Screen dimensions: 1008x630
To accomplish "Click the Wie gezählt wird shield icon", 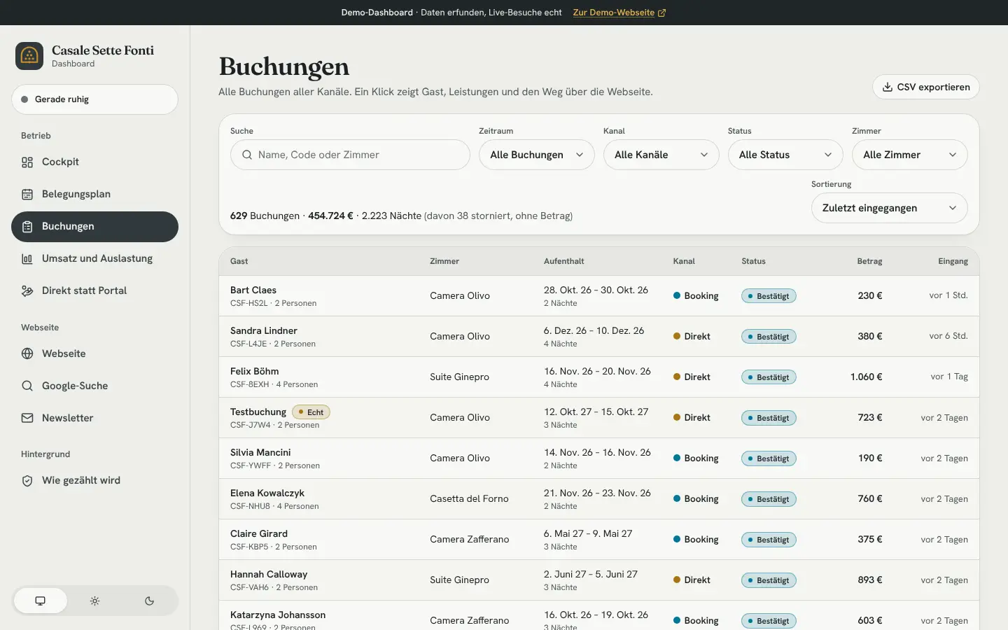I will click(x=27, y=481).
